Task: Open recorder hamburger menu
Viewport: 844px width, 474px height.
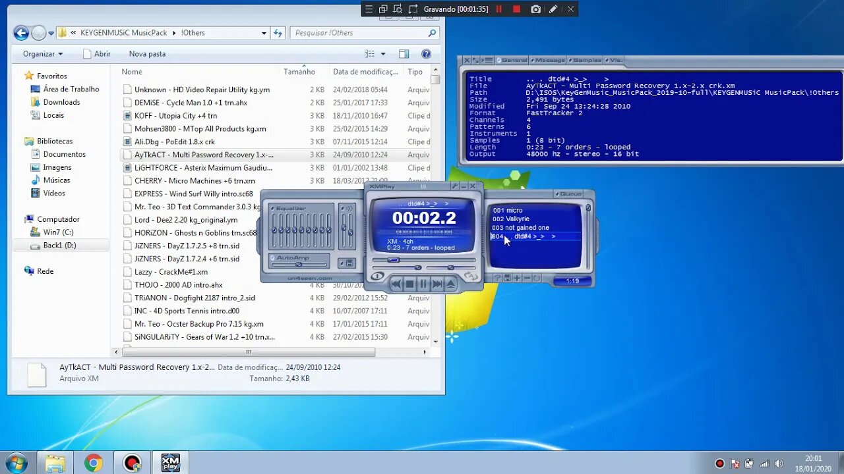Action: 369,9
